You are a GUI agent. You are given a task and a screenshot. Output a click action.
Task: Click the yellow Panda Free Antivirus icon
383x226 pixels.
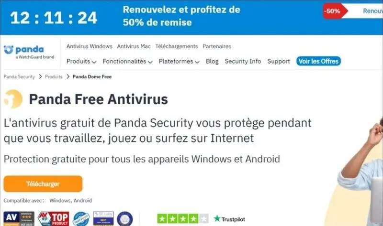13,99
